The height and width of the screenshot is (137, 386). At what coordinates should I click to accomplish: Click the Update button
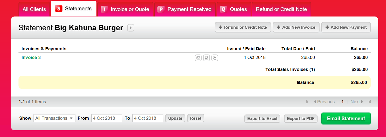point(175,118)
